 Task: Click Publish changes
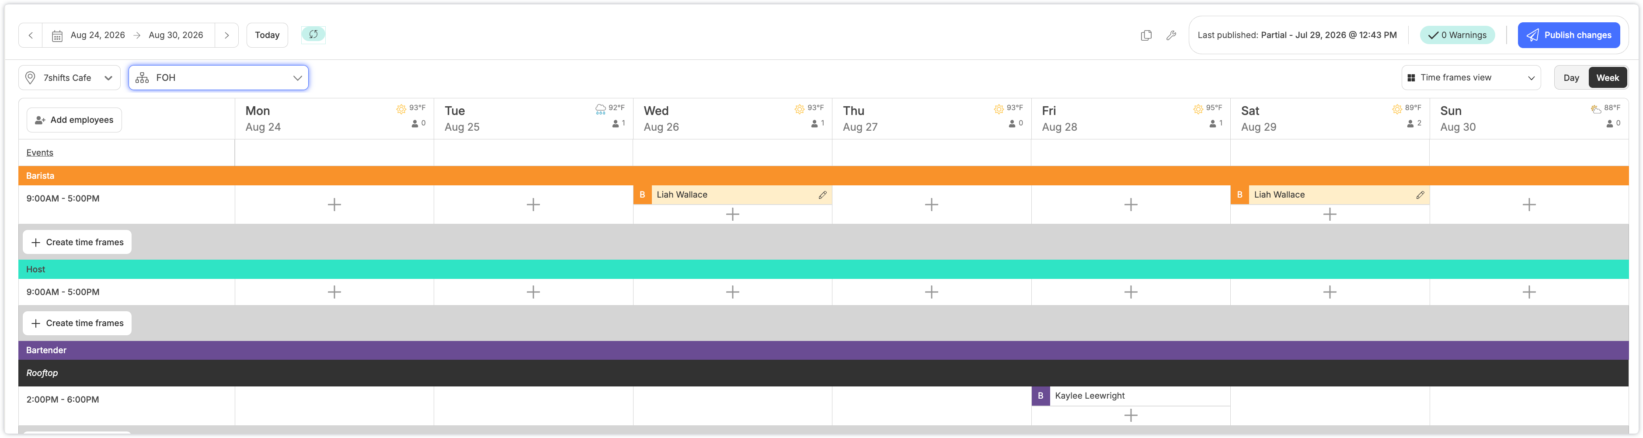coord(1568,35)
